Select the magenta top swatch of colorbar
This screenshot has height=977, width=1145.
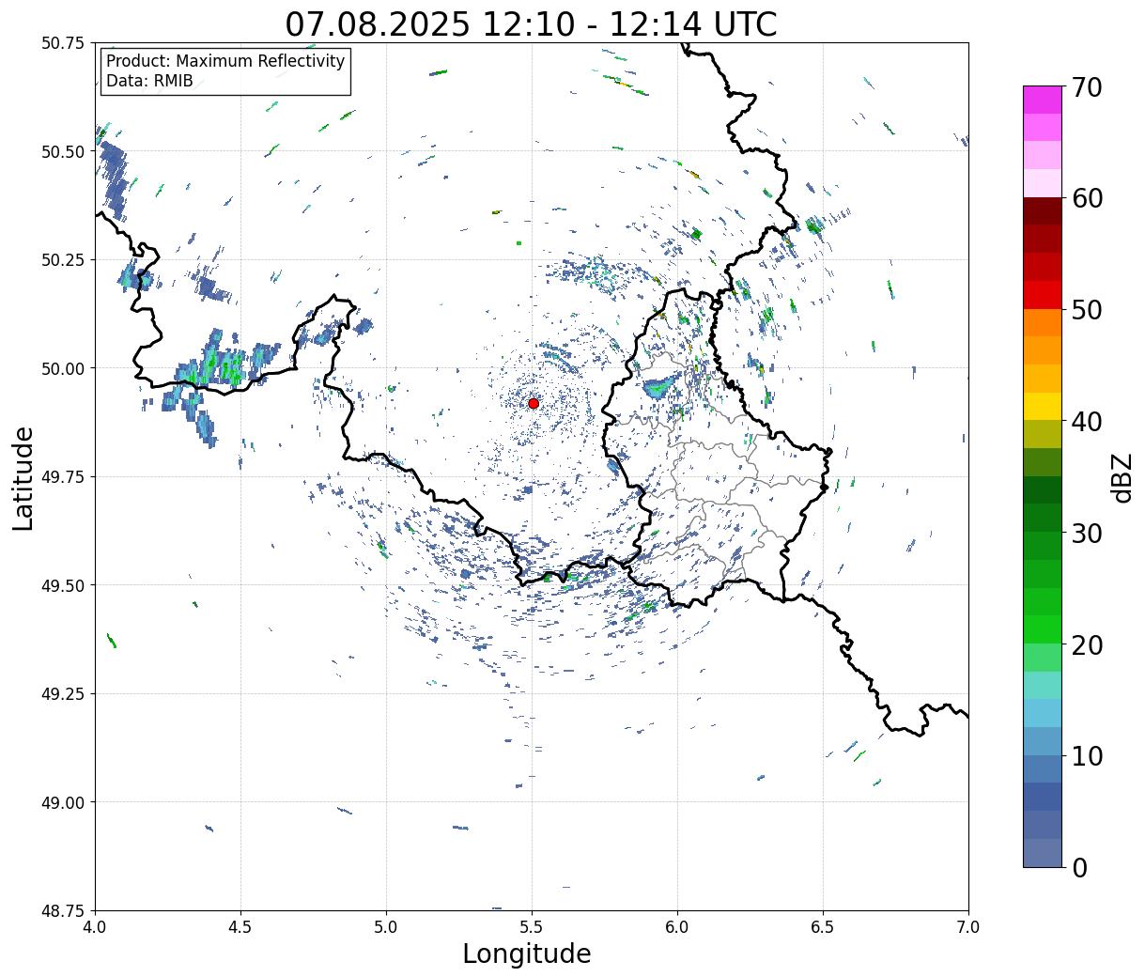click(x=1043, y=100)
